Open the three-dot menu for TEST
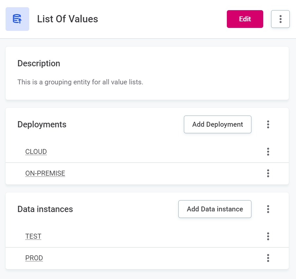Screen dimensions: 296x279 coord(268,236)
